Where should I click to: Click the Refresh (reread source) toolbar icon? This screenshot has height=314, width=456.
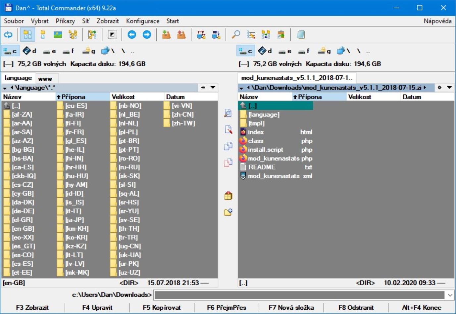[8, 35]
